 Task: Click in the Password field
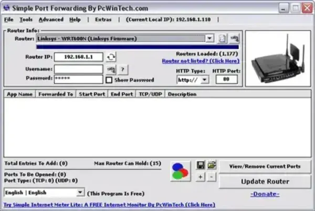coord(79,79)
